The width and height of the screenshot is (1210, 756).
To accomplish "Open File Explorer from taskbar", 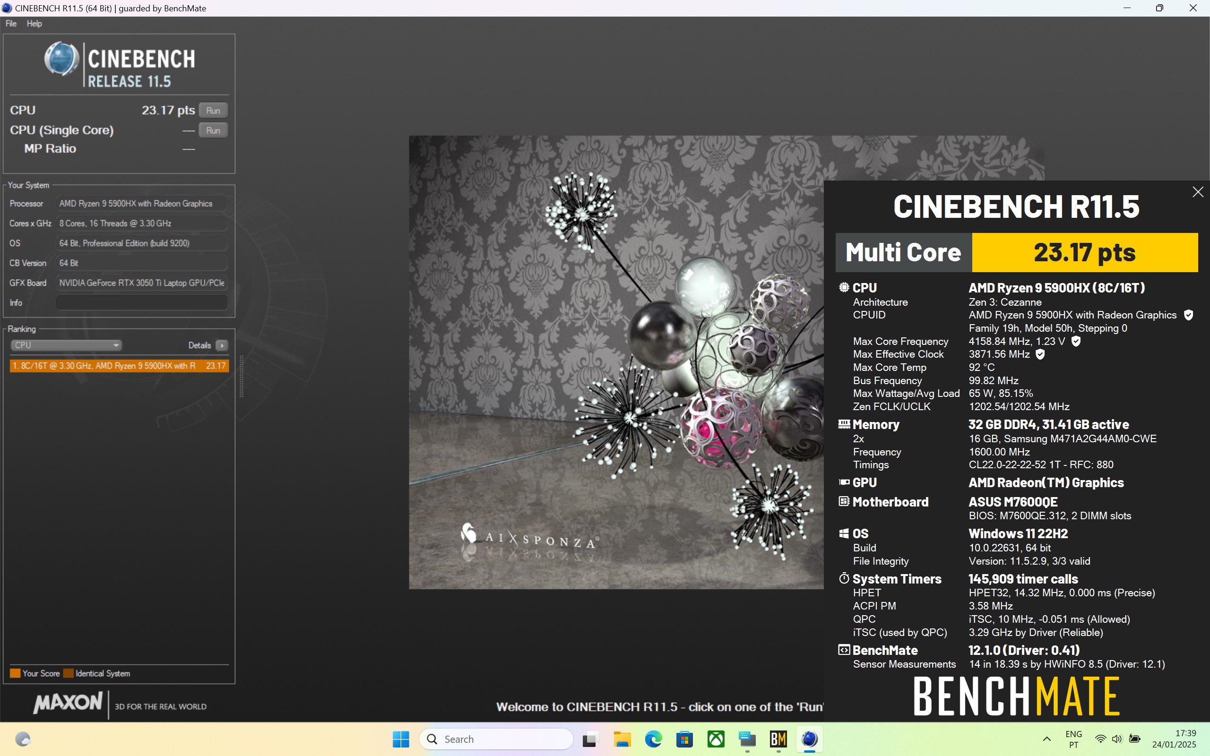I will (x=622, y=739).
